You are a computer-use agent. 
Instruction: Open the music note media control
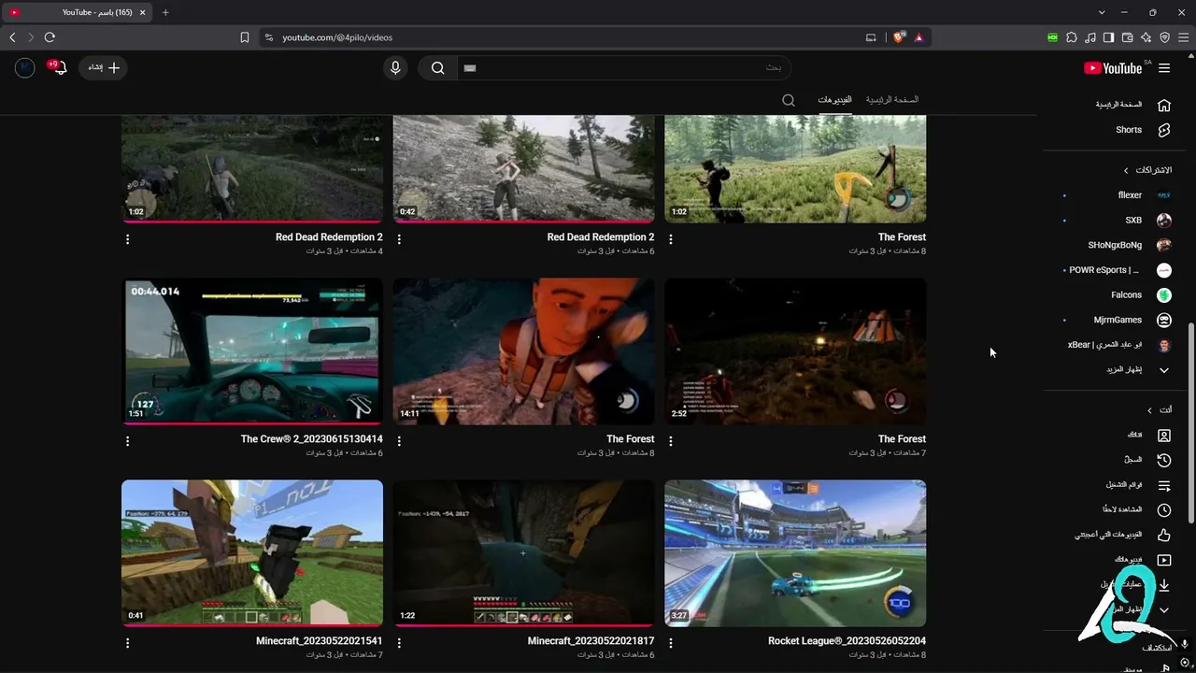(x=1090, y=37)
